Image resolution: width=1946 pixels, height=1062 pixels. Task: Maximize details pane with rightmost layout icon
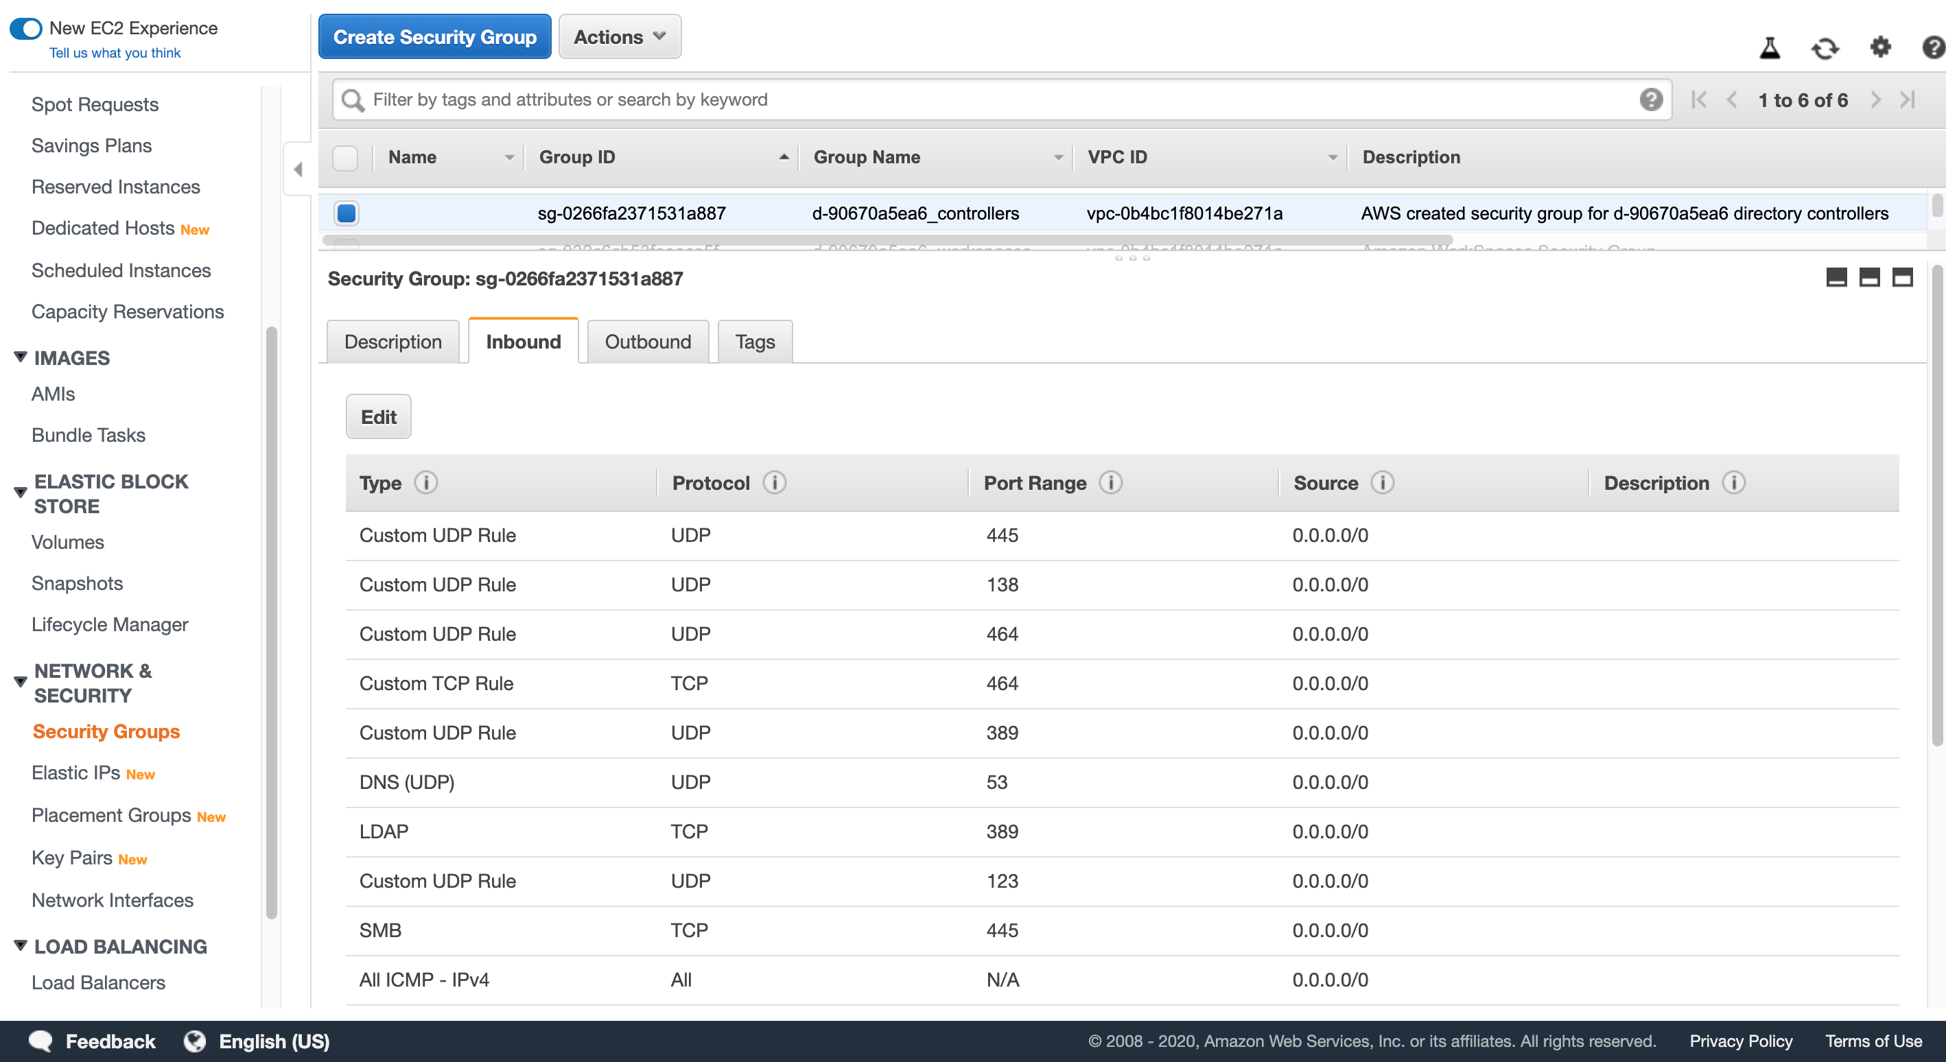[x=1901, y=278]
